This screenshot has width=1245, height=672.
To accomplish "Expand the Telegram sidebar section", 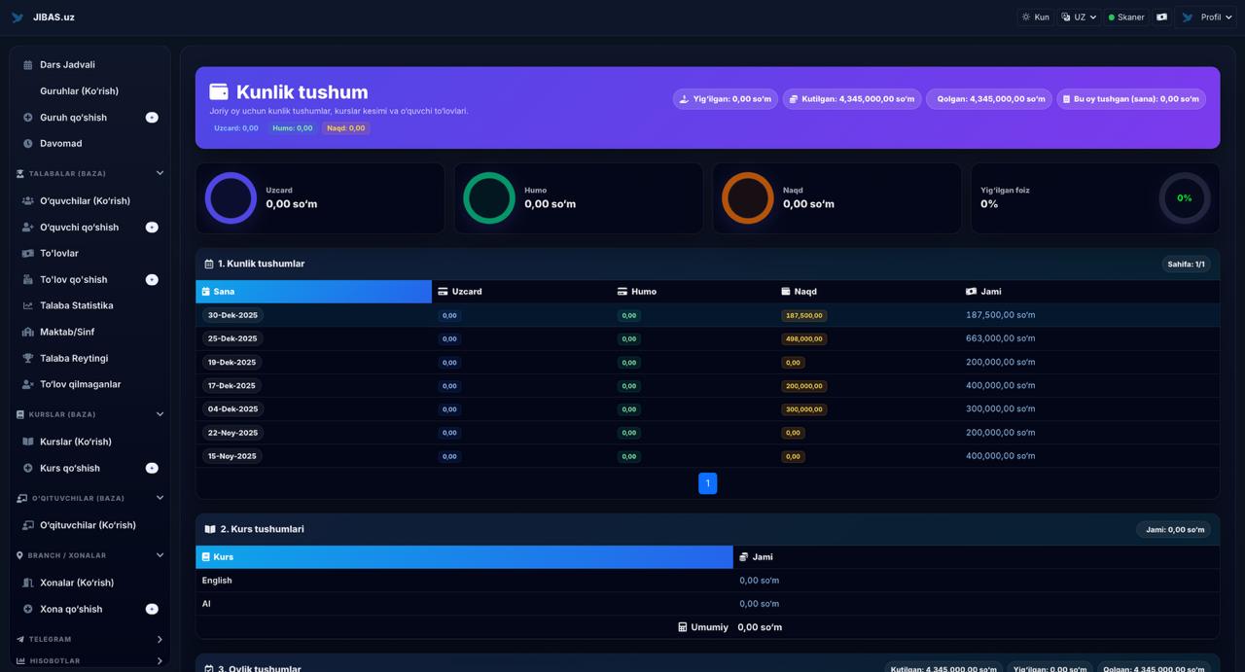I will (160, 640).
